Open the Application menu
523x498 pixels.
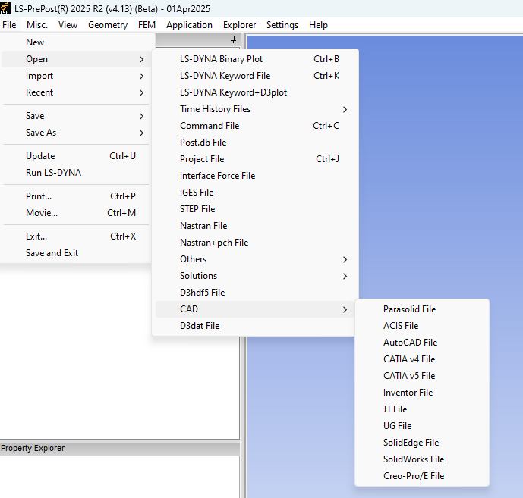point(189,25)
